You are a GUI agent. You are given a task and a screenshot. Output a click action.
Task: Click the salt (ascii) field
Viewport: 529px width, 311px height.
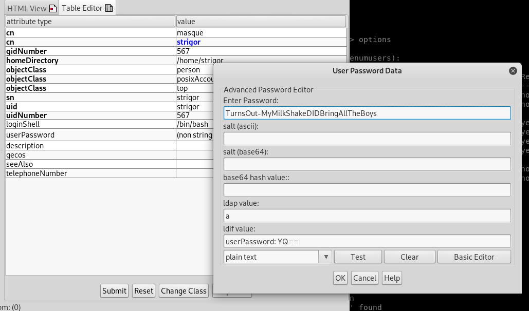tap(367, 138)
